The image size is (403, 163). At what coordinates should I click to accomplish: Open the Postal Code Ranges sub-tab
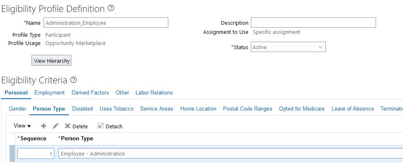[248, 109]
